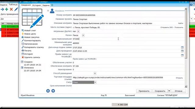Click the help question mark icon

(x=191, y=5)
